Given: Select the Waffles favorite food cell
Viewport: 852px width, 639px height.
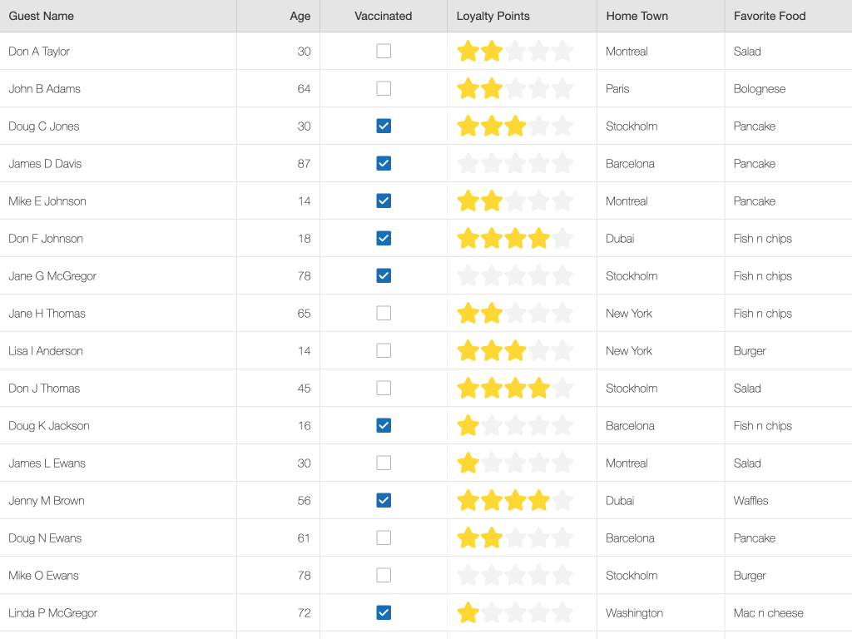Looking at the screenshot, I should click(751, 501).
